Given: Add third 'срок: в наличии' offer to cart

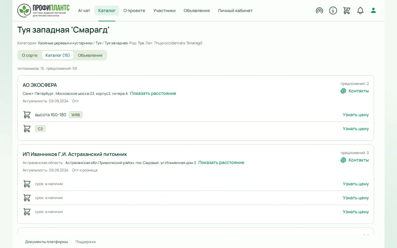Looking at the screenshot, I should point(27,212).
